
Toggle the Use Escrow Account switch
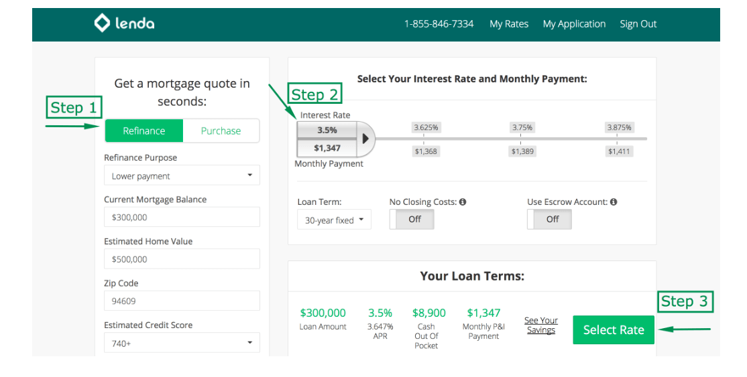point(549,219)
